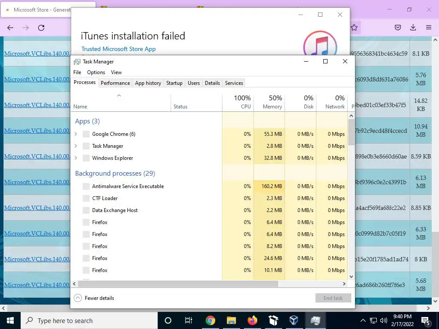Expand the Windows Explorer process group
439x329 pixels.
pyautogui.click(x=75, y=158)
